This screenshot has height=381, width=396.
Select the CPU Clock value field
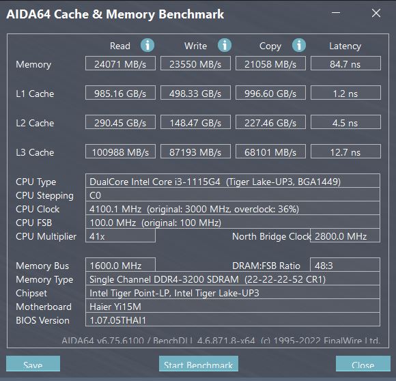coord(233,208)
